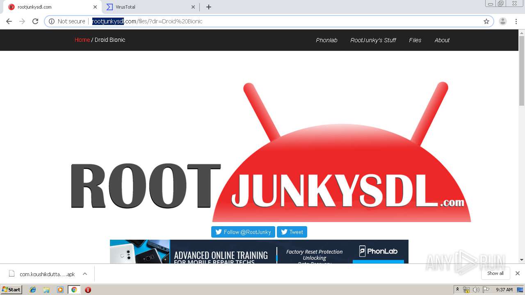
Task: Bookmark this page with the star icon
Action: [486, 21]
